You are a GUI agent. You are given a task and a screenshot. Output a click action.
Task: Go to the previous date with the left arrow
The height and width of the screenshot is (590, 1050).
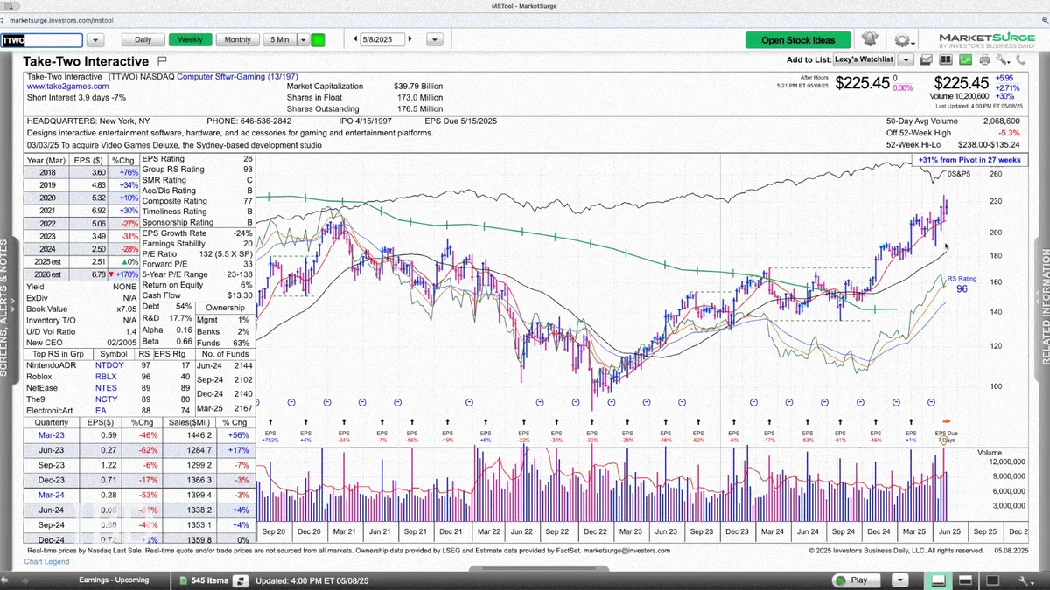355,39
